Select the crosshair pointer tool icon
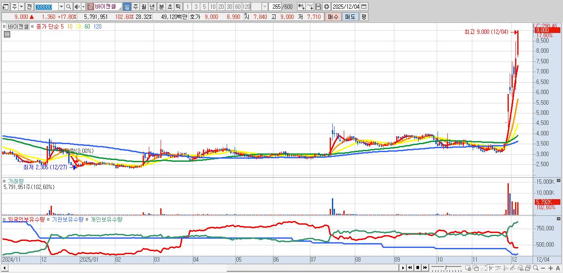563x273 pixels. point(490,268)
